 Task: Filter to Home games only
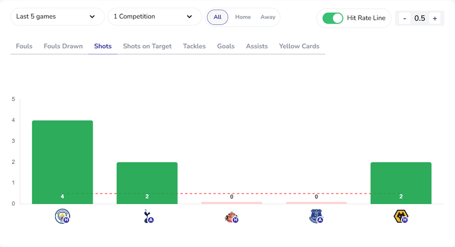pyautogui.click(x=243, y=17)
